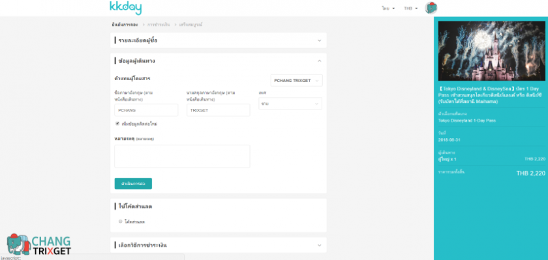Open the gender (ชาย) dropdown
Viewport: 548px width, 260px height.
coord(290,104)
